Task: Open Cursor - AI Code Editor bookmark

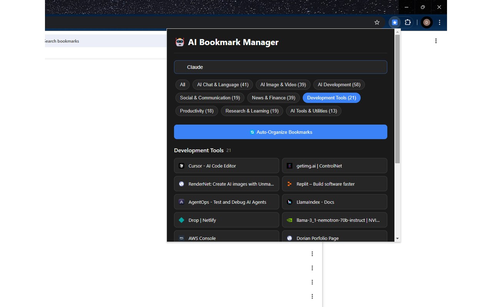Action: pos(226,166)
